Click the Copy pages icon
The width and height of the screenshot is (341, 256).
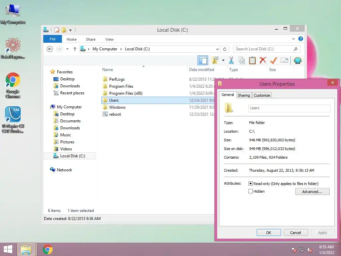[x=242, y=60]
